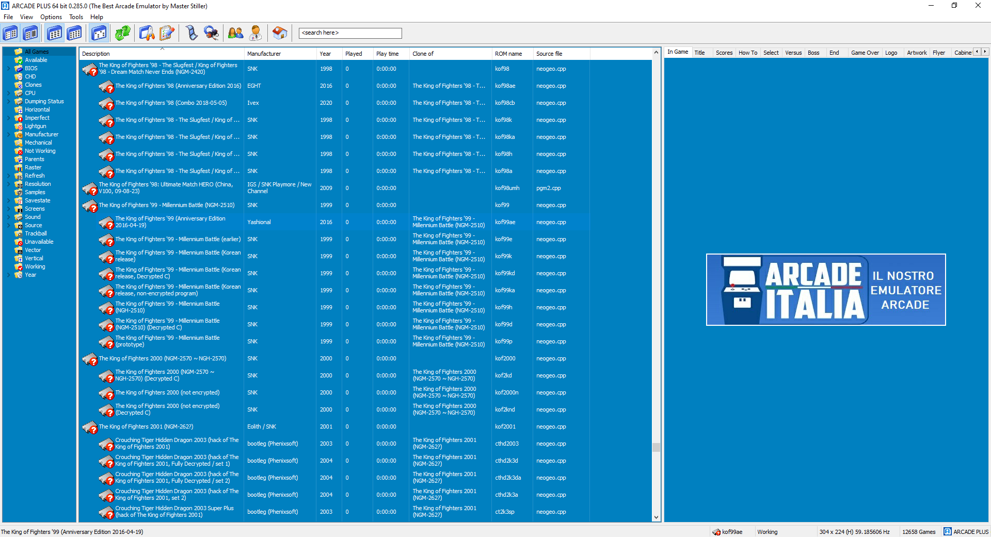This screenshot has height=537, width=991.
Task: Click the film strip toolbar icon
Action: tap(191, 33)
